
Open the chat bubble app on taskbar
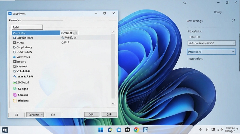(110, 130)
